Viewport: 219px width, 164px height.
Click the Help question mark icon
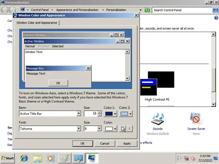click(216, 18)
